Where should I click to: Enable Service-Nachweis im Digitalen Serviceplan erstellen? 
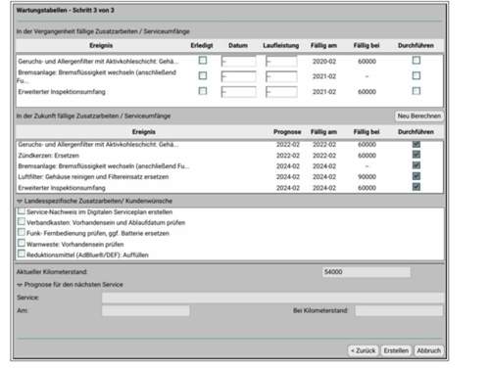pos(22,211)
